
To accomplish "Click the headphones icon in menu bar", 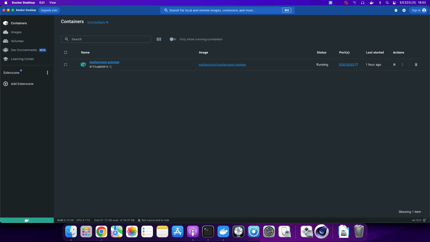I will tap(363, 2).
